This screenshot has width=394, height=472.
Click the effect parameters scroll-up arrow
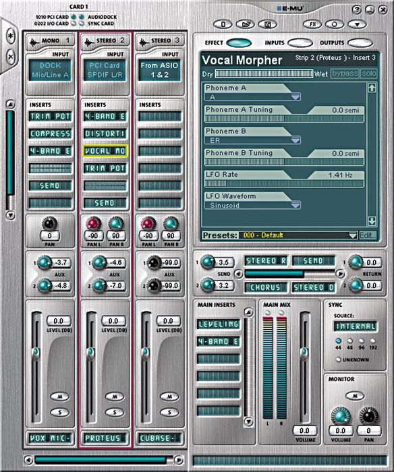click(x=372, y=88)
